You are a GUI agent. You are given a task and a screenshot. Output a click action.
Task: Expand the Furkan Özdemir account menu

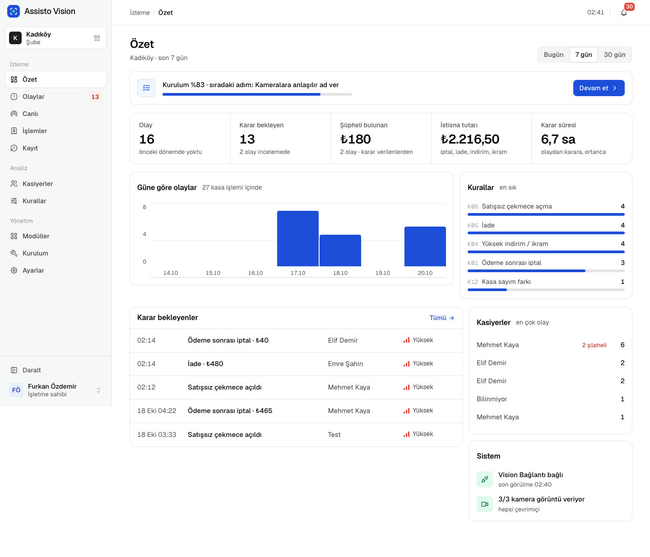(56, 390)
